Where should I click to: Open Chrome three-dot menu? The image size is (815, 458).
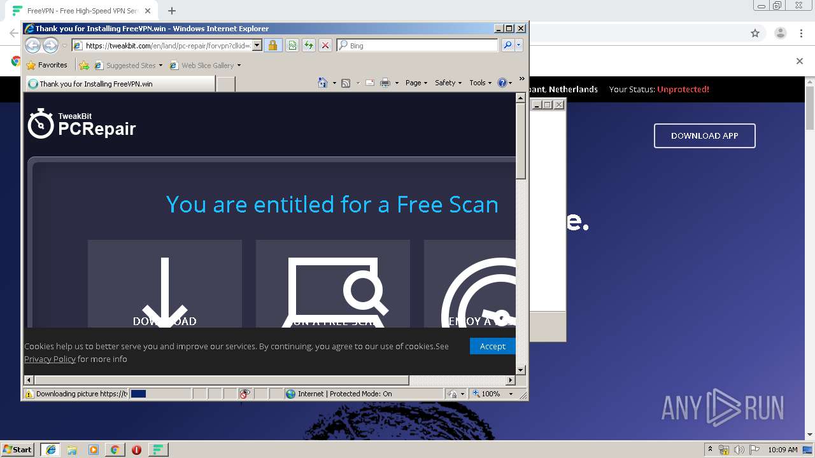(801, 33)
